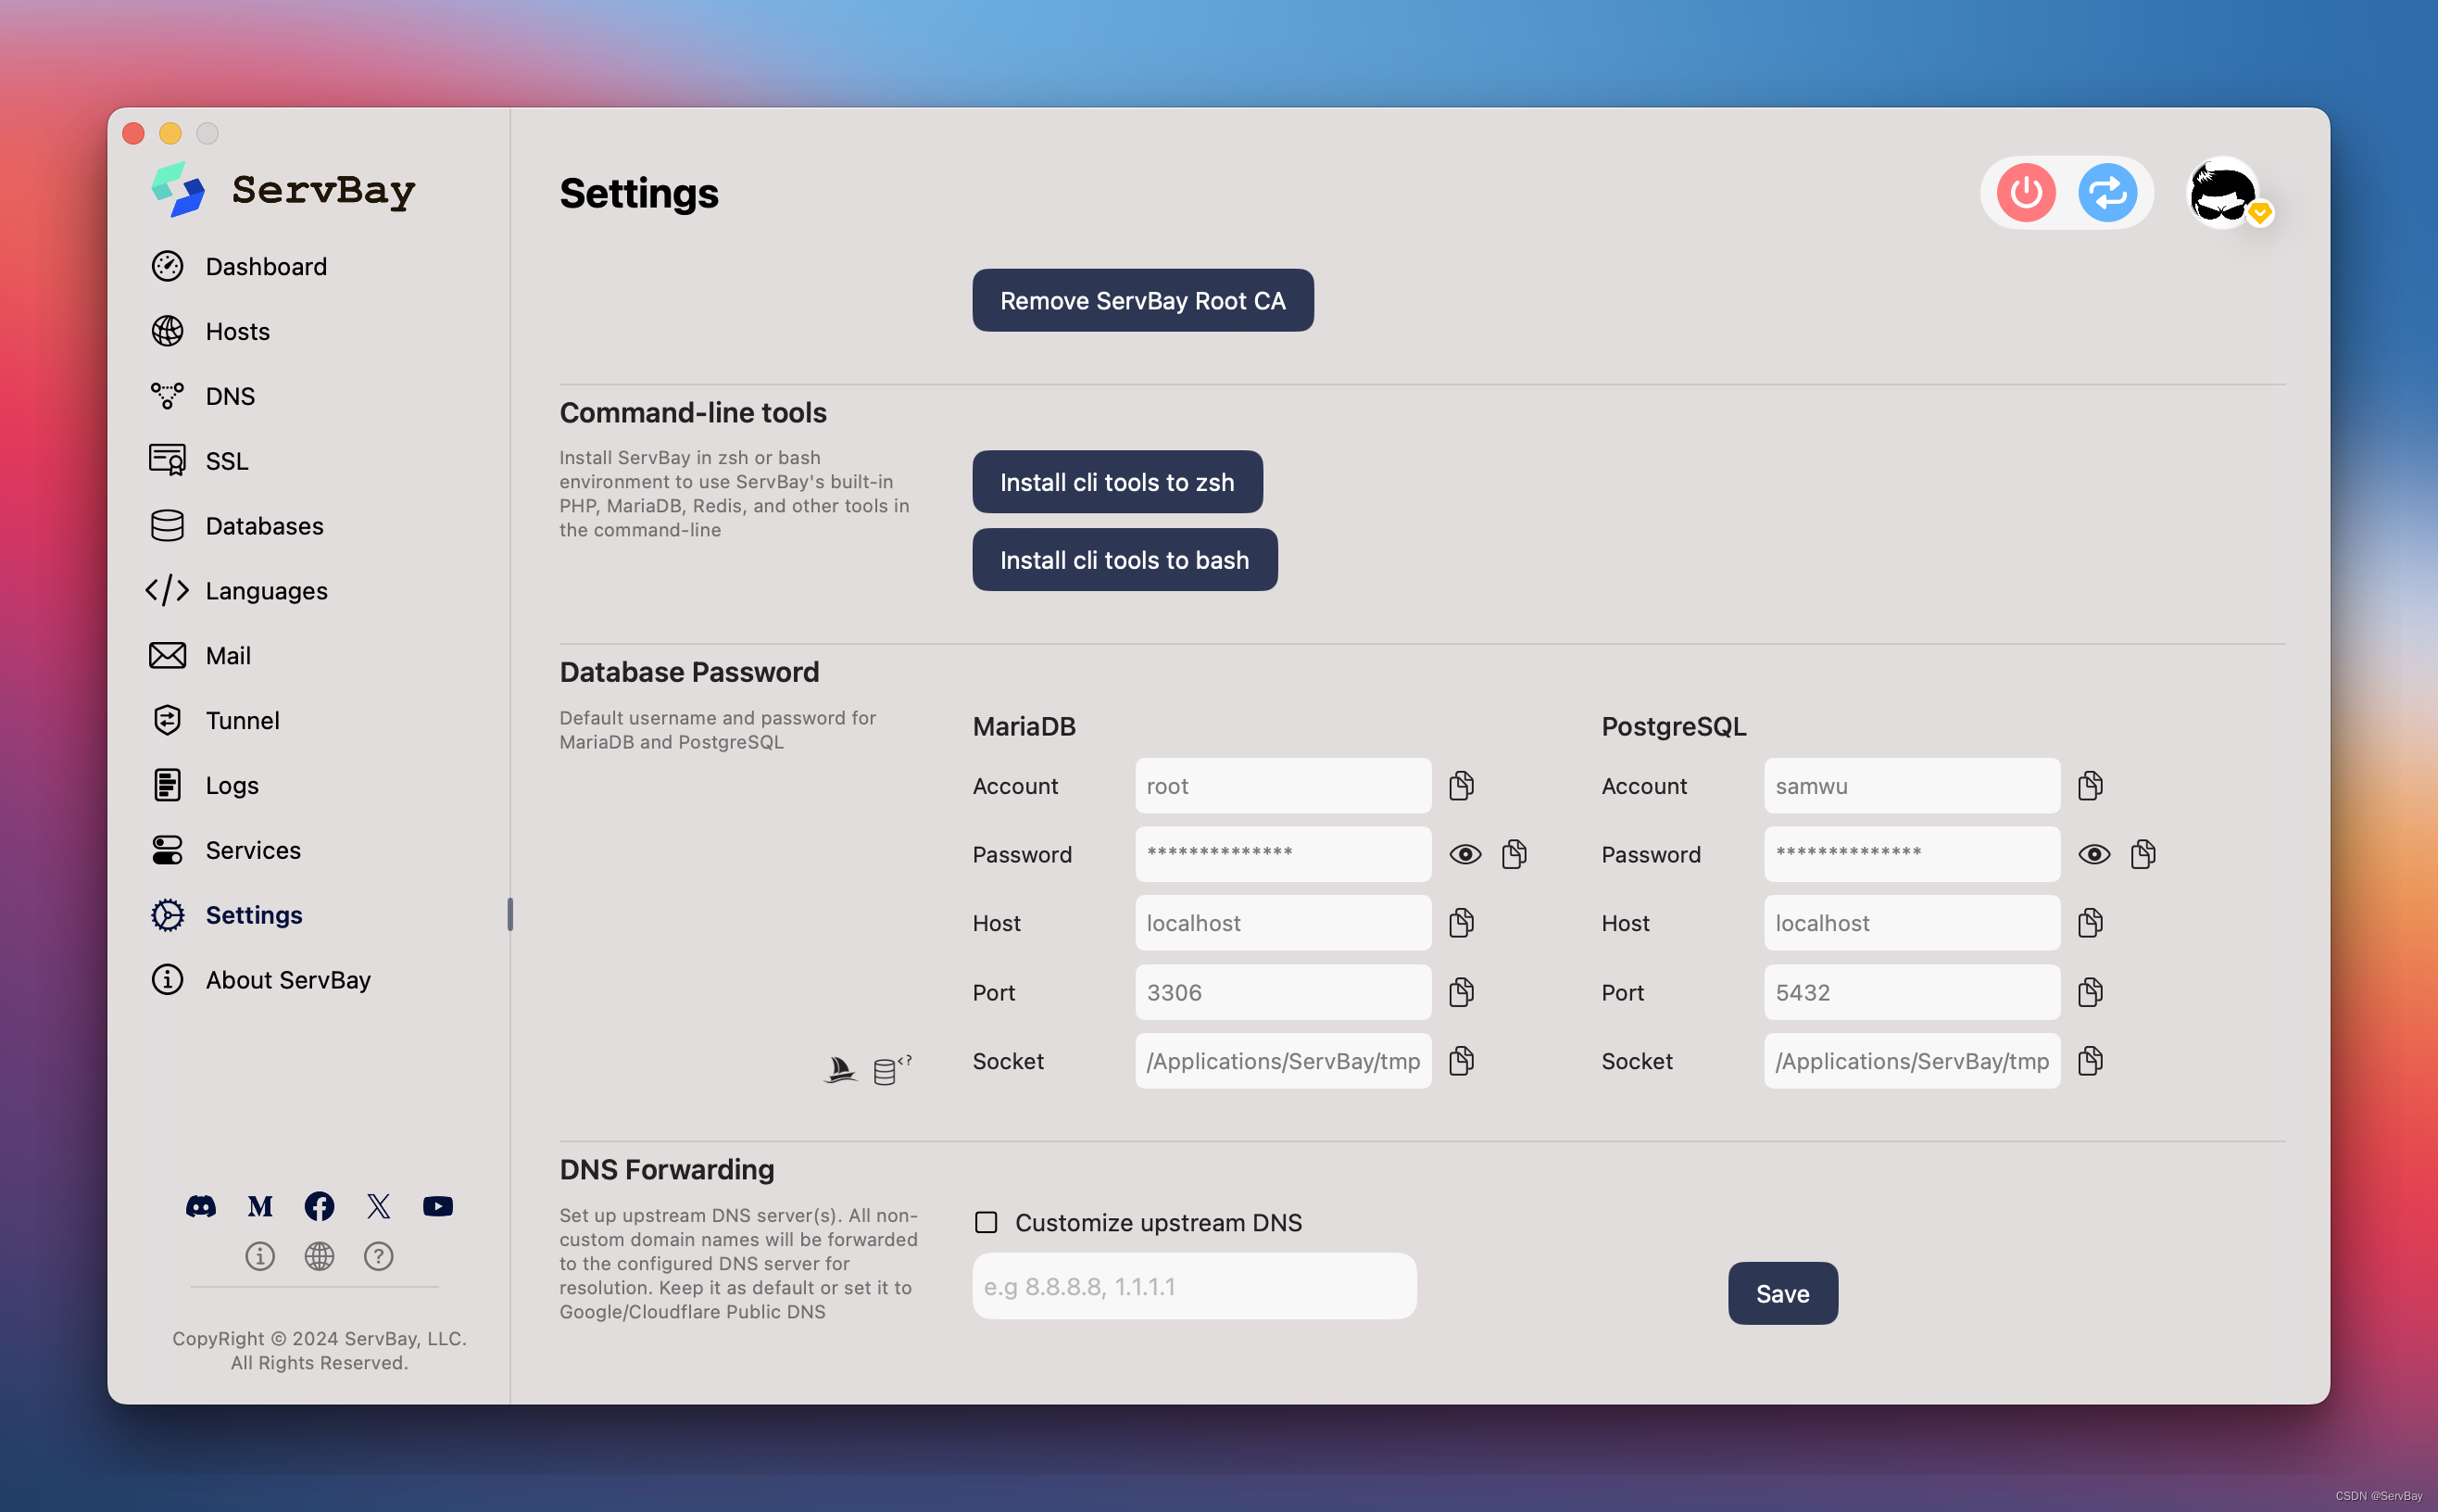
Task: Copy the MariaDB socket path
Action: (1462, 1061)
